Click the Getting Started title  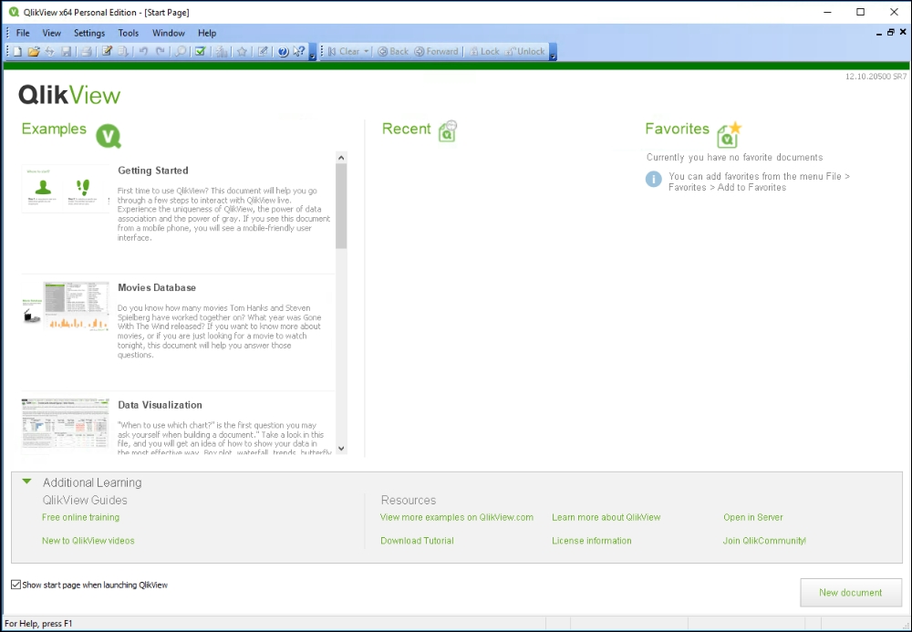[153, 171]
